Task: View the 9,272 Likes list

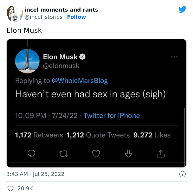Action: point(152,135)
